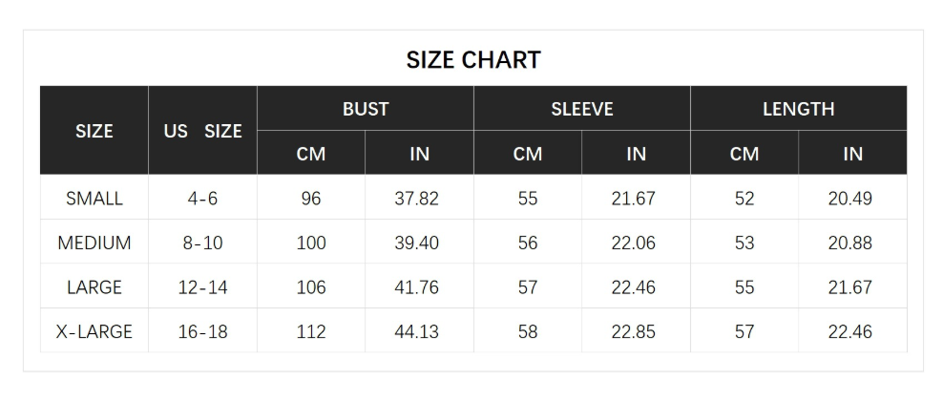Select the 4-6 US size cell
Image resolution: width=943 pixels, height=402 pixels.
click(x=202, y=199)
